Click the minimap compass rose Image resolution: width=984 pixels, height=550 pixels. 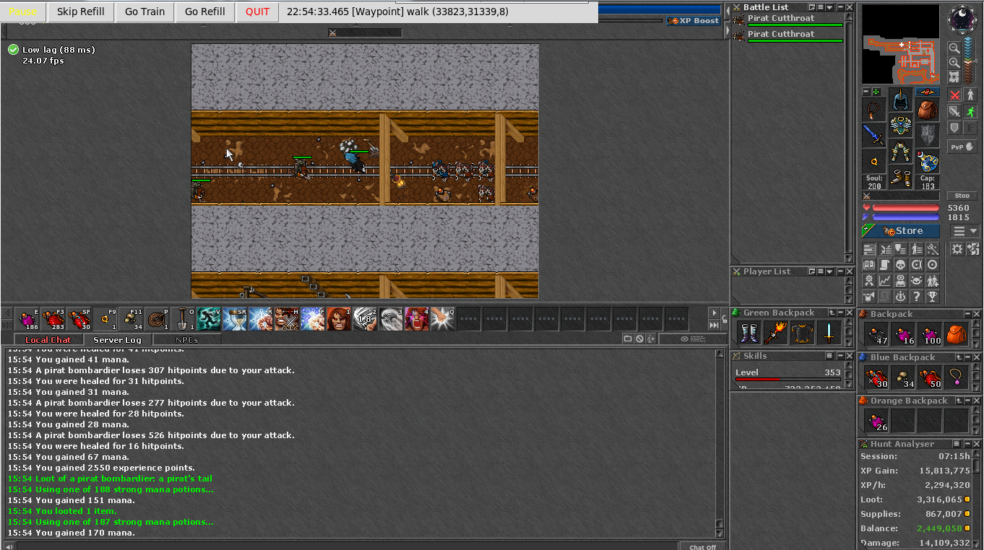pyautogui.click(x=962, y=18)
